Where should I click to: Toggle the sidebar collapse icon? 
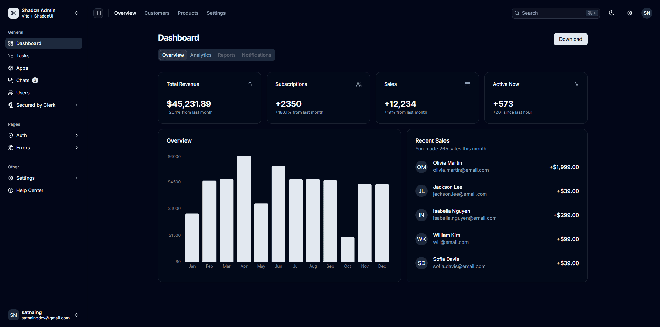click(x=98, y=13)
